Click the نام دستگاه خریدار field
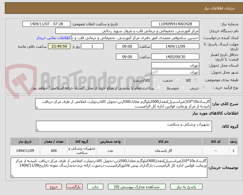 (127, 31)
